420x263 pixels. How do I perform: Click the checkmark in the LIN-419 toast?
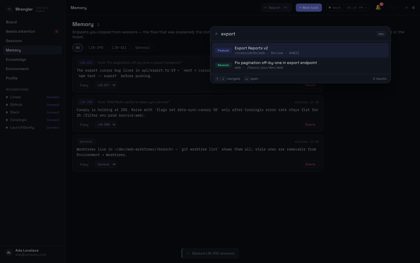[188, 253]
